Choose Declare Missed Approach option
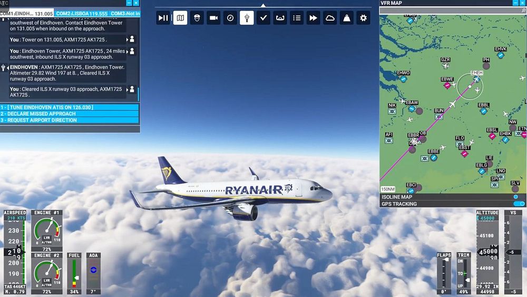This screenshot has height=297, width=527. pos(69,114)
